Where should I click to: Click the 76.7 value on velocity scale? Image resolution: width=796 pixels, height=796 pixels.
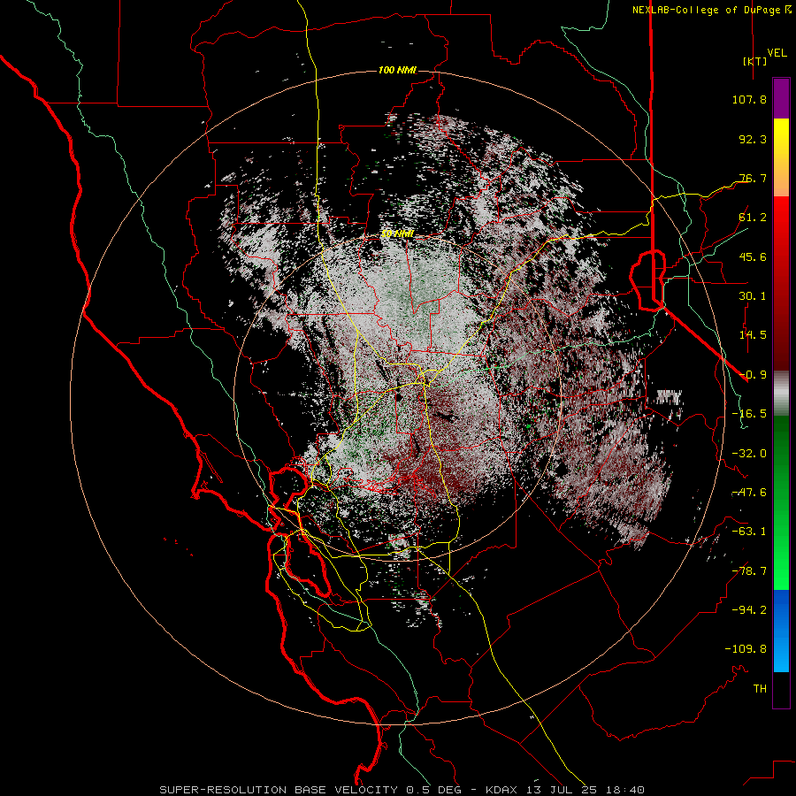[x=753, y=178]
